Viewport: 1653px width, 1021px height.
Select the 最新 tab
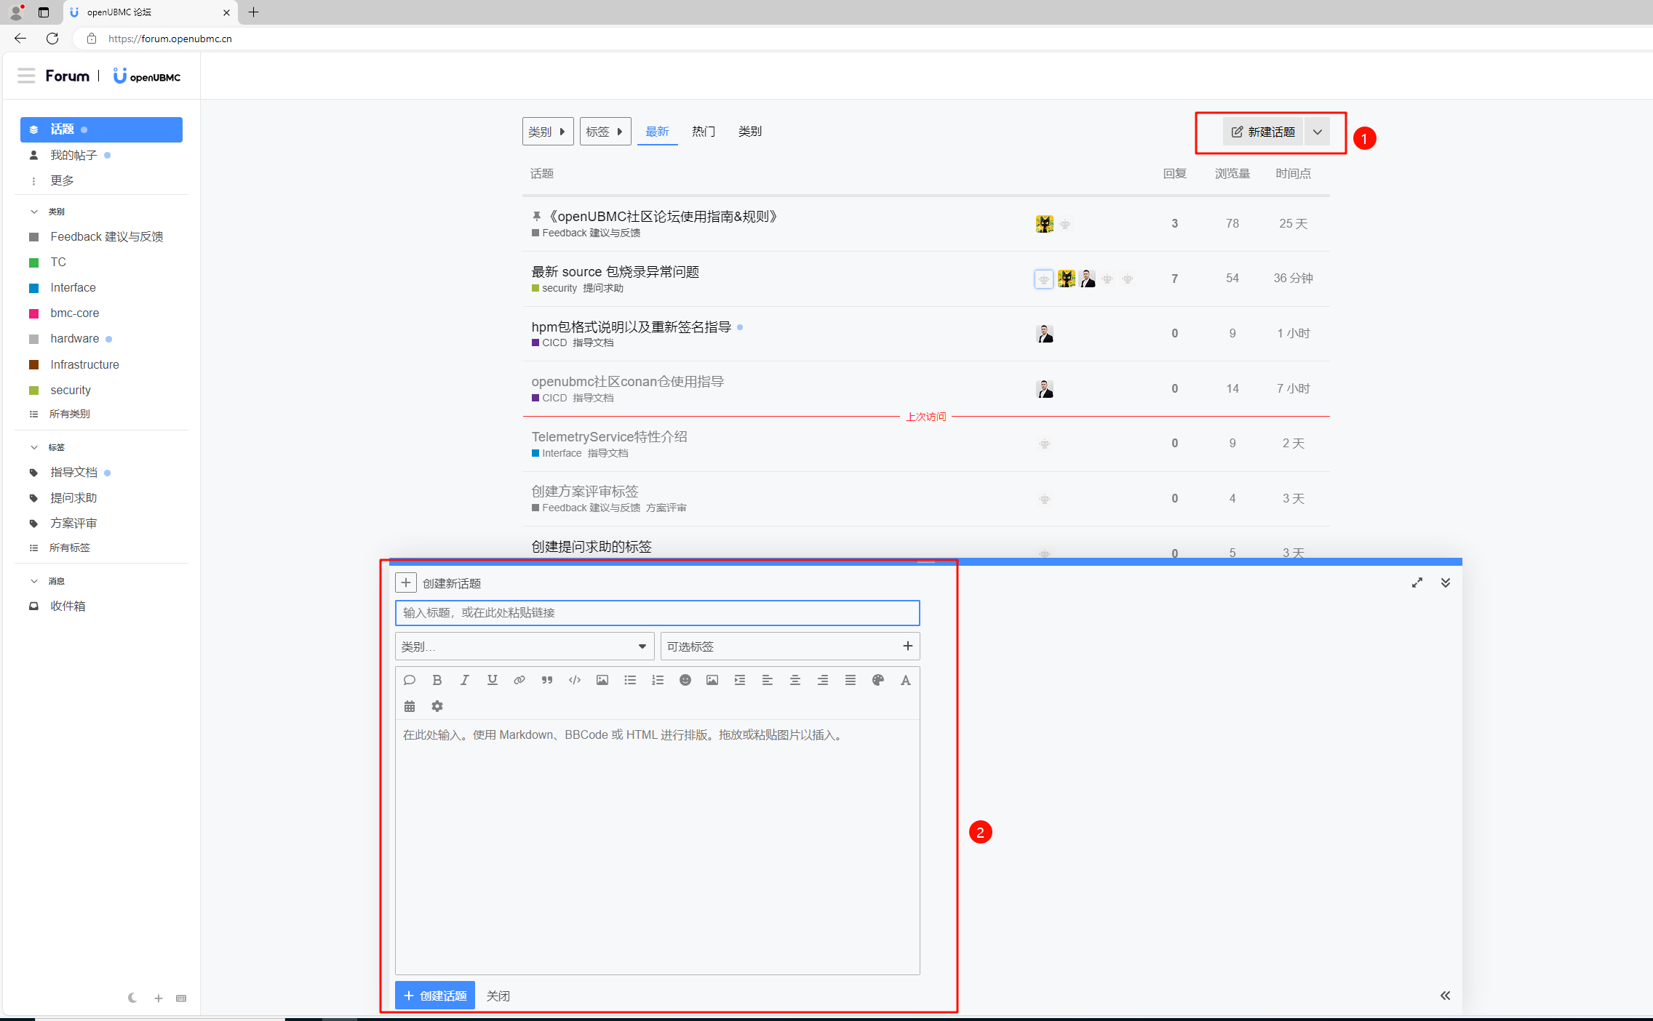pyautogui.click(x=657, y=132)
